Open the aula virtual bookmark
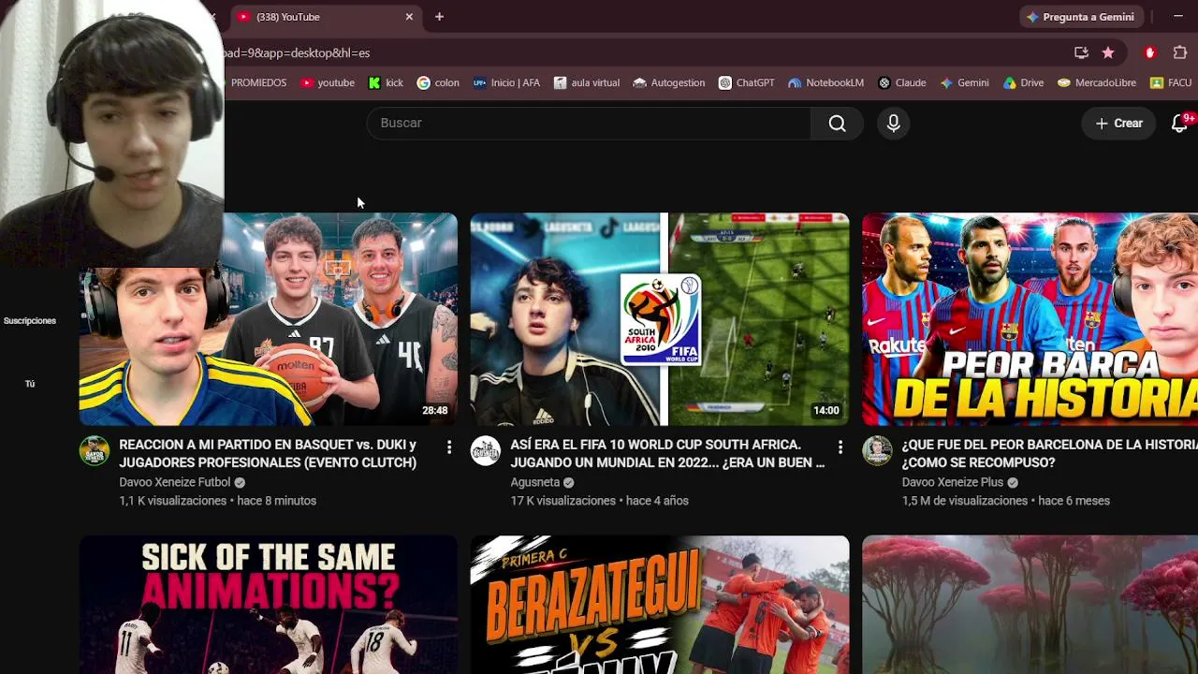 (x=587, y=82)
